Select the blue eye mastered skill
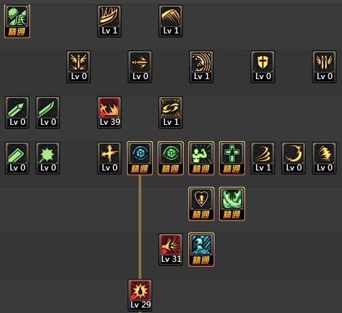Viewport: 342px width, 313px height. [140, 158]
